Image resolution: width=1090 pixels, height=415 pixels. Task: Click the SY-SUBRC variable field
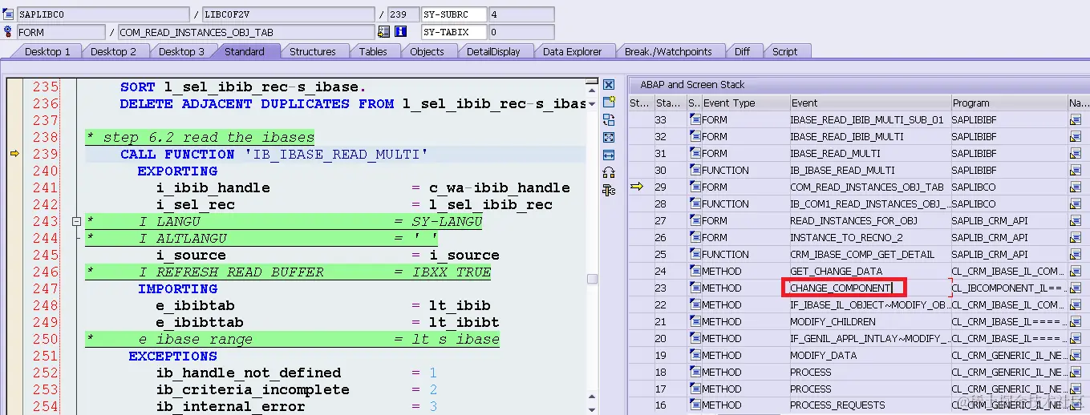click(454, 14)
